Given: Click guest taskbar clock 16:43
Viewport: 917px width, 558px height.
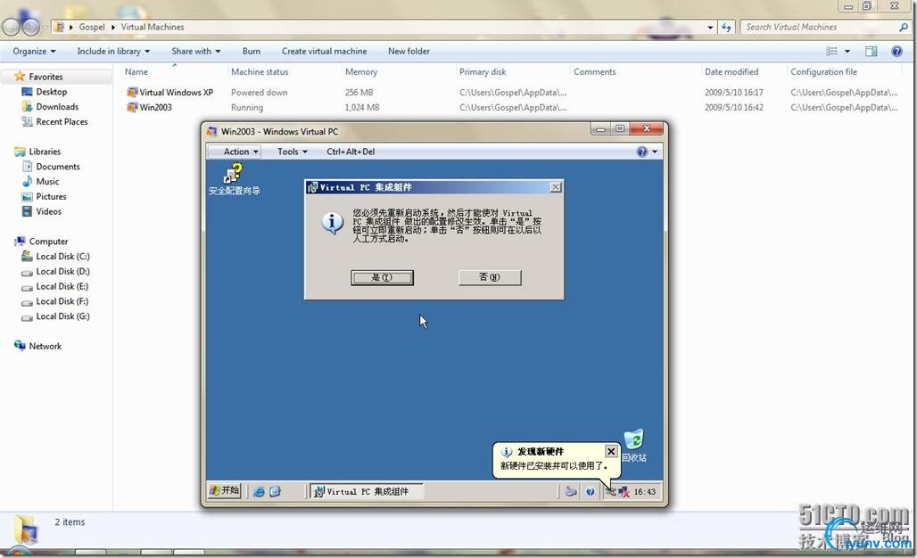Looking at the screenshot, I should 644,492.
